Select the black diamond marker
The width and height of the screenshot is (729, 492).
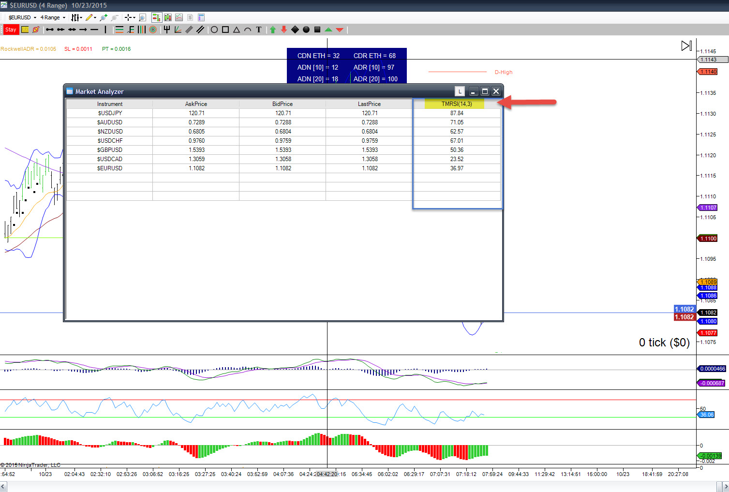click(295, 30)
